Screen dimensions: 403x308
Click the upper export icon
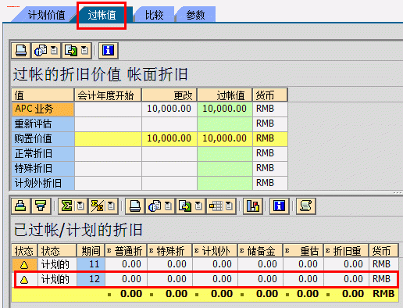click(x=71, y=50)
